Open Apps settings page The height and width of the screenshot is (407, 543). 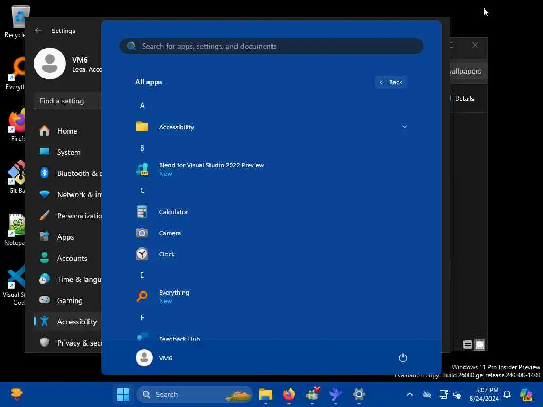click(68, 237)
